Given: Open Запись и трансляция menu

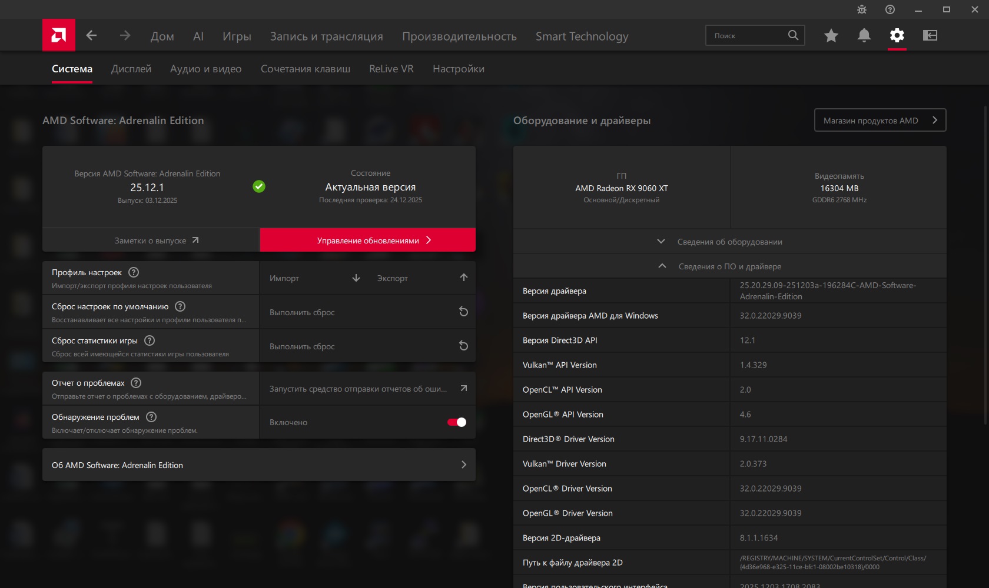Looking at the screenshot, I should pyautogui.click(x=327, y=36).
